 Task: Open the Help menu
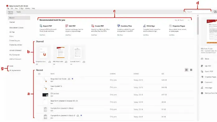(33, 8)
